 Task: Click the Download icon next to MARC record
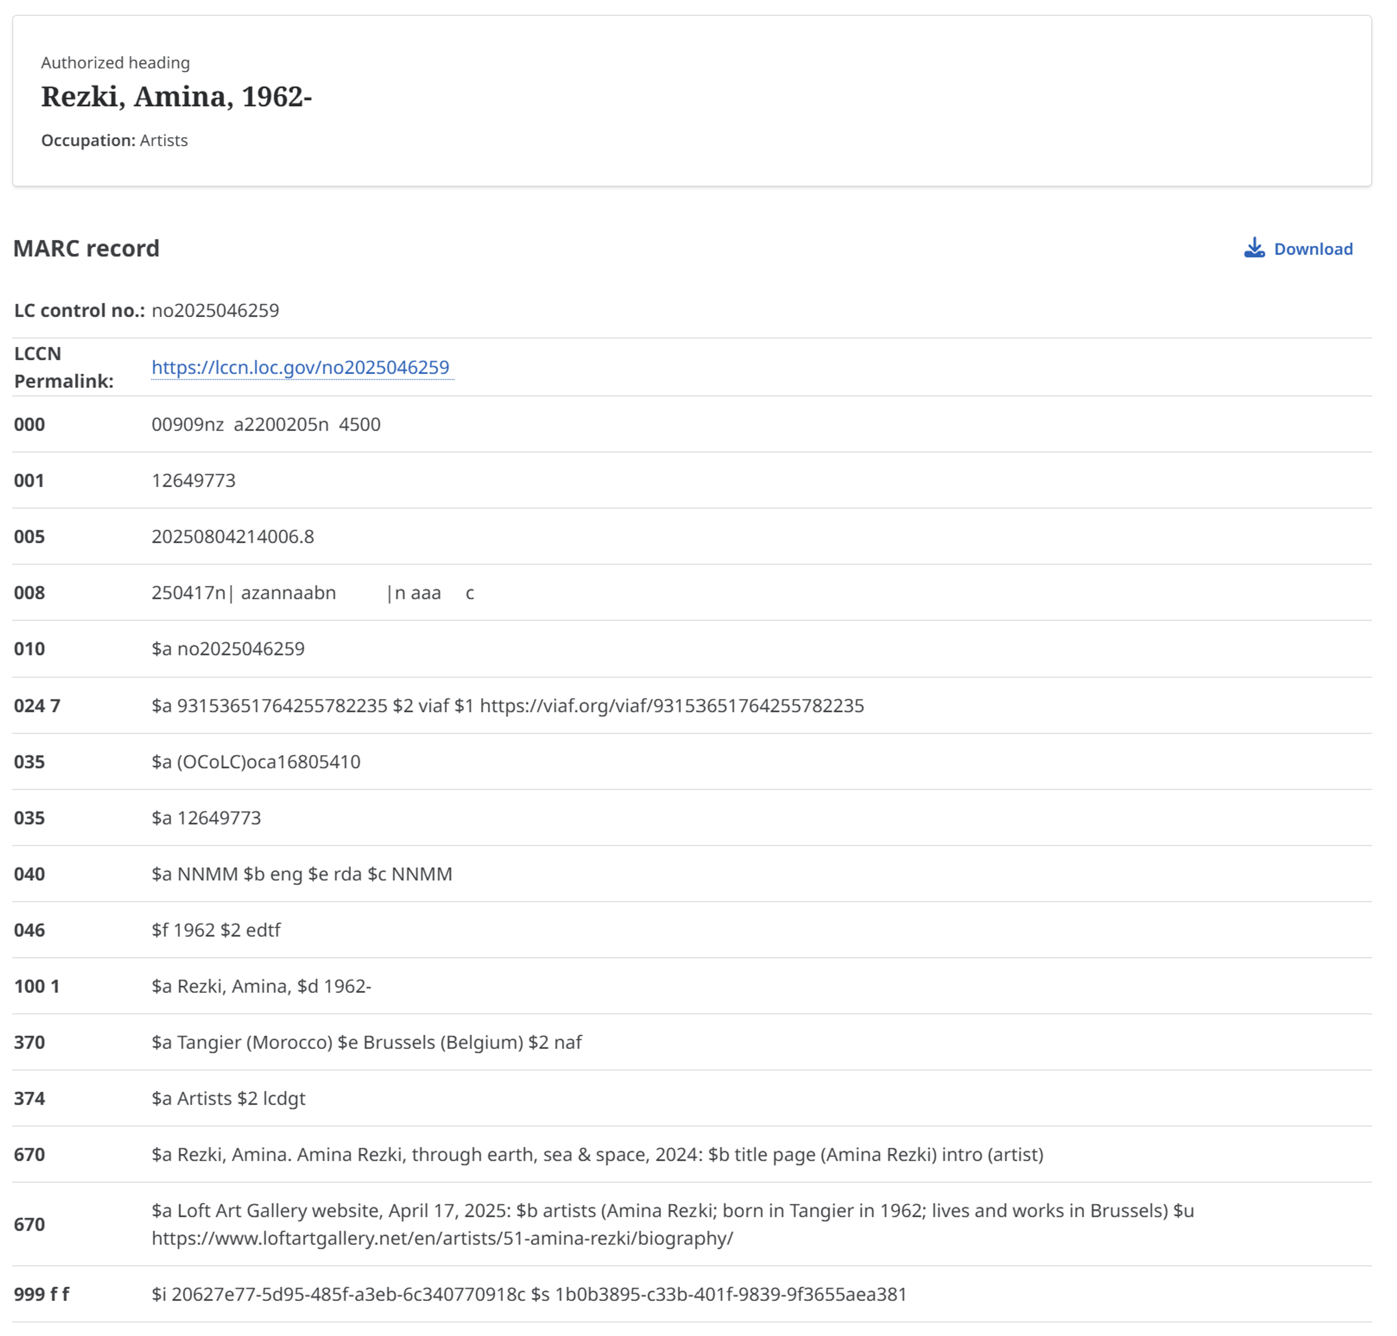coord(1254,248)
